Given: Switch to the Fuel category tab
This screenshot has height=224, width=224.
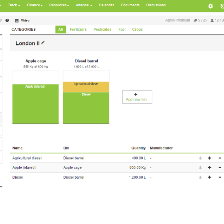Looking at the screenshot, I should (x=122, y=29).
